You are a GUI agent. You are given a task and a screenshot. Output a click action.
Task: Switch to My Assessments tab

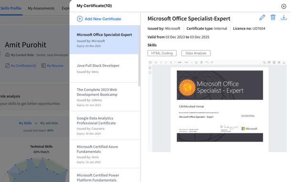[41, 8]
